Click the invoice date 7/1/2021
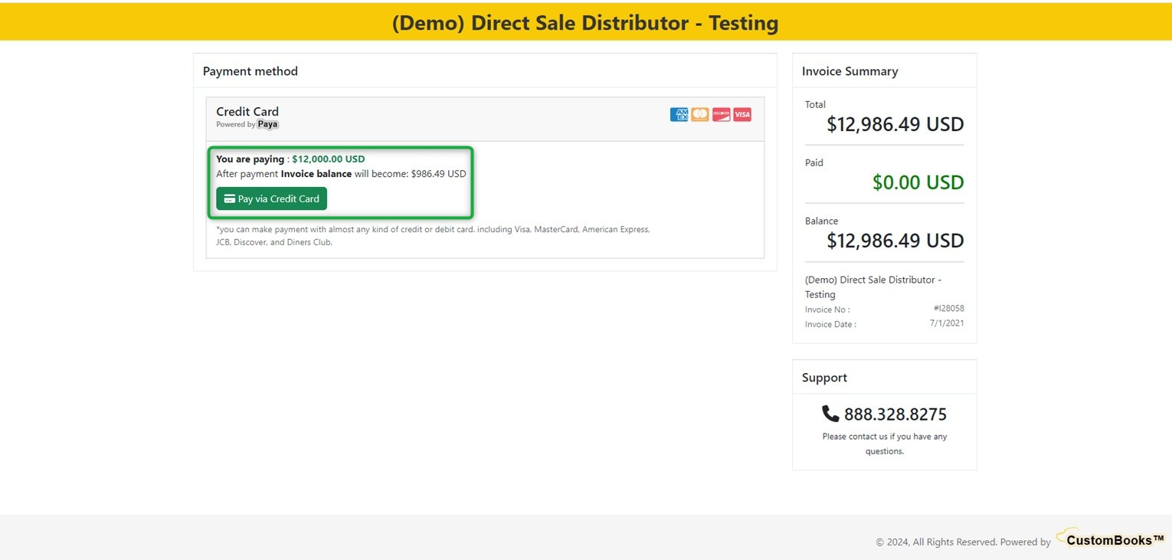Viewport: 1172px width, 560px height. tap(947, 323)
